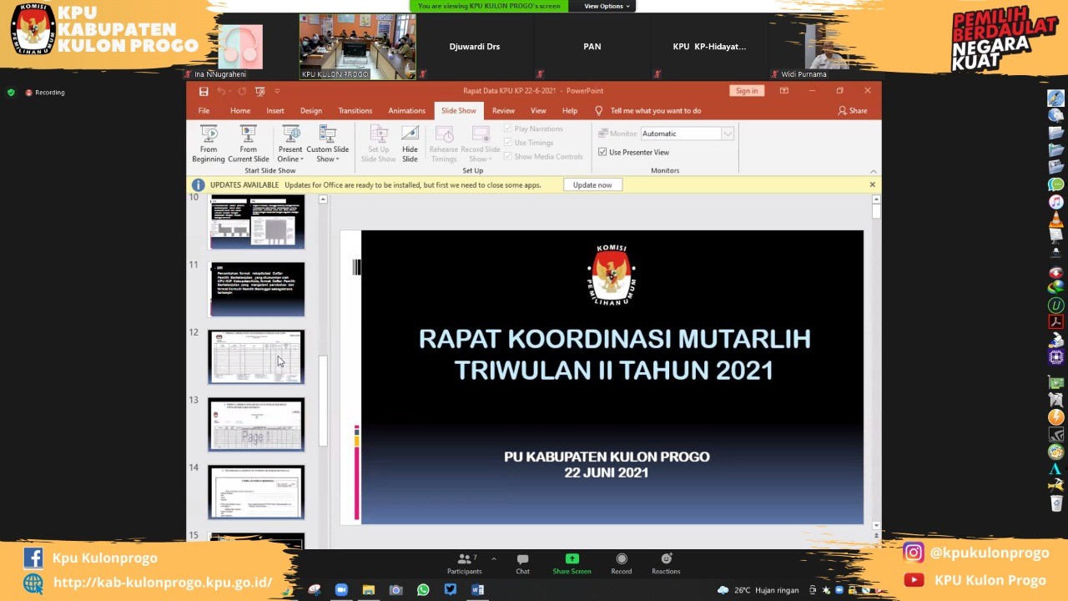Screen dimensions: 1068x601
Task: Click the green Share Screen icon
Action: (572, 559)
